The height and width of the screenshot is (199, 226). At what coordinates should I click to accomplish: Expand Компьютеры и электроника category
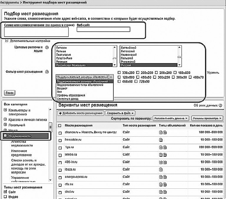pyautogui.click(x=5, y=110)
